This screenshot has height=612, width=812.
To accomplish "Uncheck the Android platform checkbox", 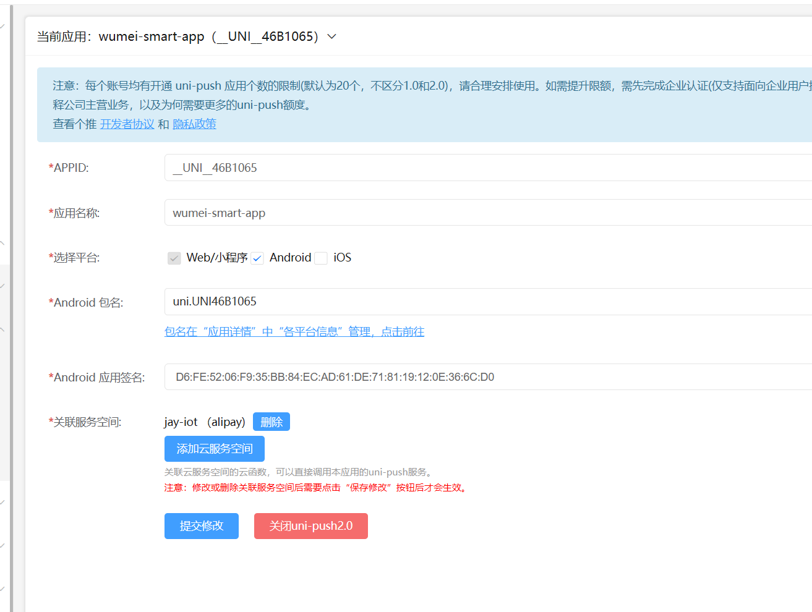I will click(x=258, y=258).
